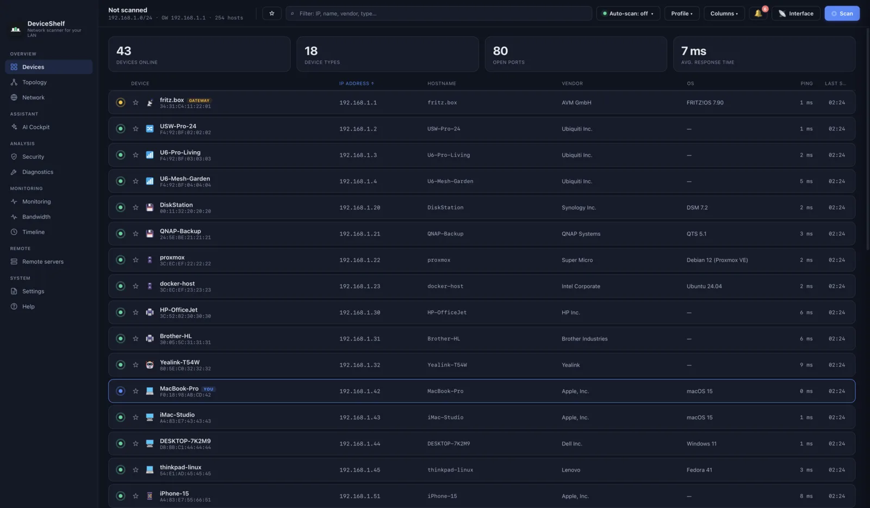The height and width of the screenshot is (508, 870).
Task: Click the HP-OfficeJet printer icon
Action: pos(150,313)
